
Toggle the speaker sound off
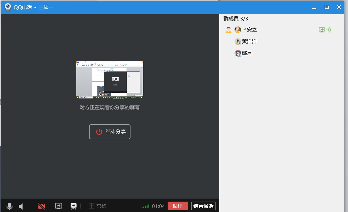pyautogui.click(x=21, y=206)
